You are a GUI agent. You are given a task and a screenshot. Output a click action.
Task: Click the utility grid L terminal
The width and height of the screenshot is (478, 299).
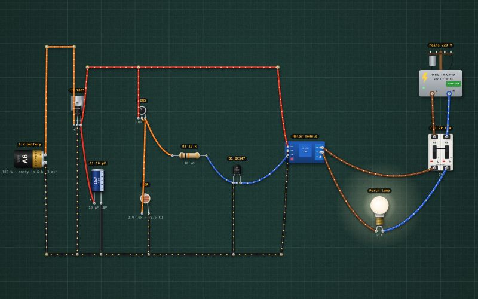tap(432, 94)
